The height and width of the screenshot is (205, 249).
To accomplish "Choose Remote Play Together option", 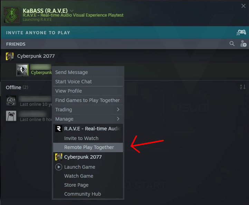I will point(88,147).
